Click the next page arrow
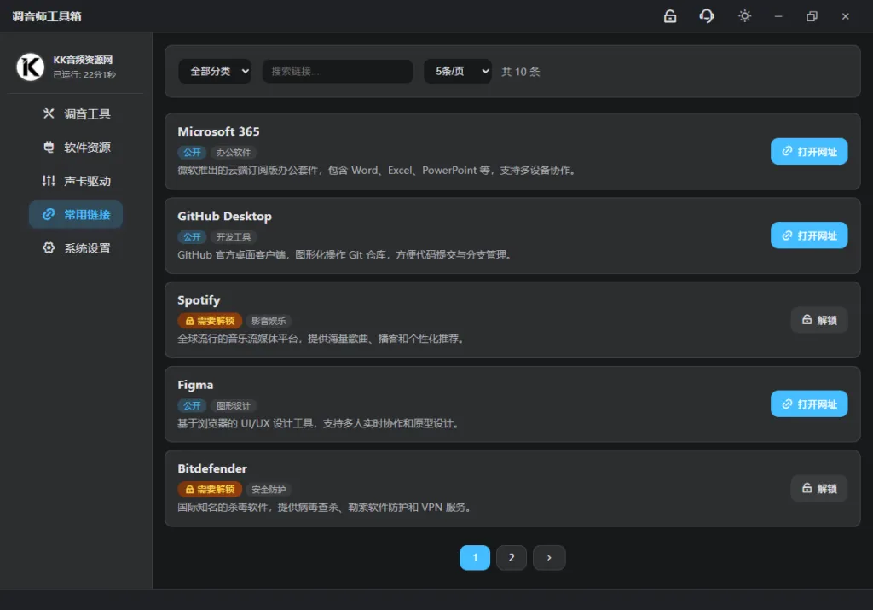 [x=549, y=558]
